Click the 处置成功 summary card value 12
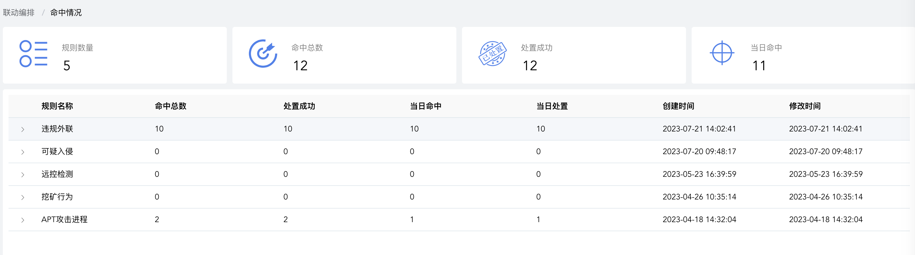Viewport: 915px width, 255px height. coord(529,66)
